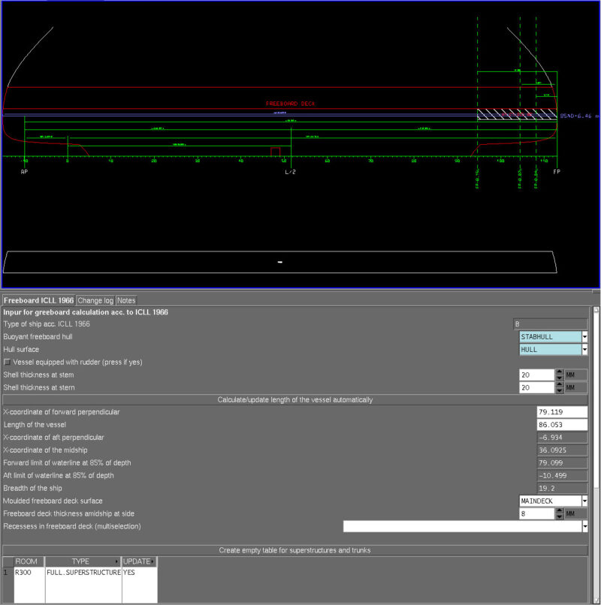The width and height of the screenshot is (601, 605).
Task: Edit freeboard deck thickness field value 8
Action: (x=537, y=514)
